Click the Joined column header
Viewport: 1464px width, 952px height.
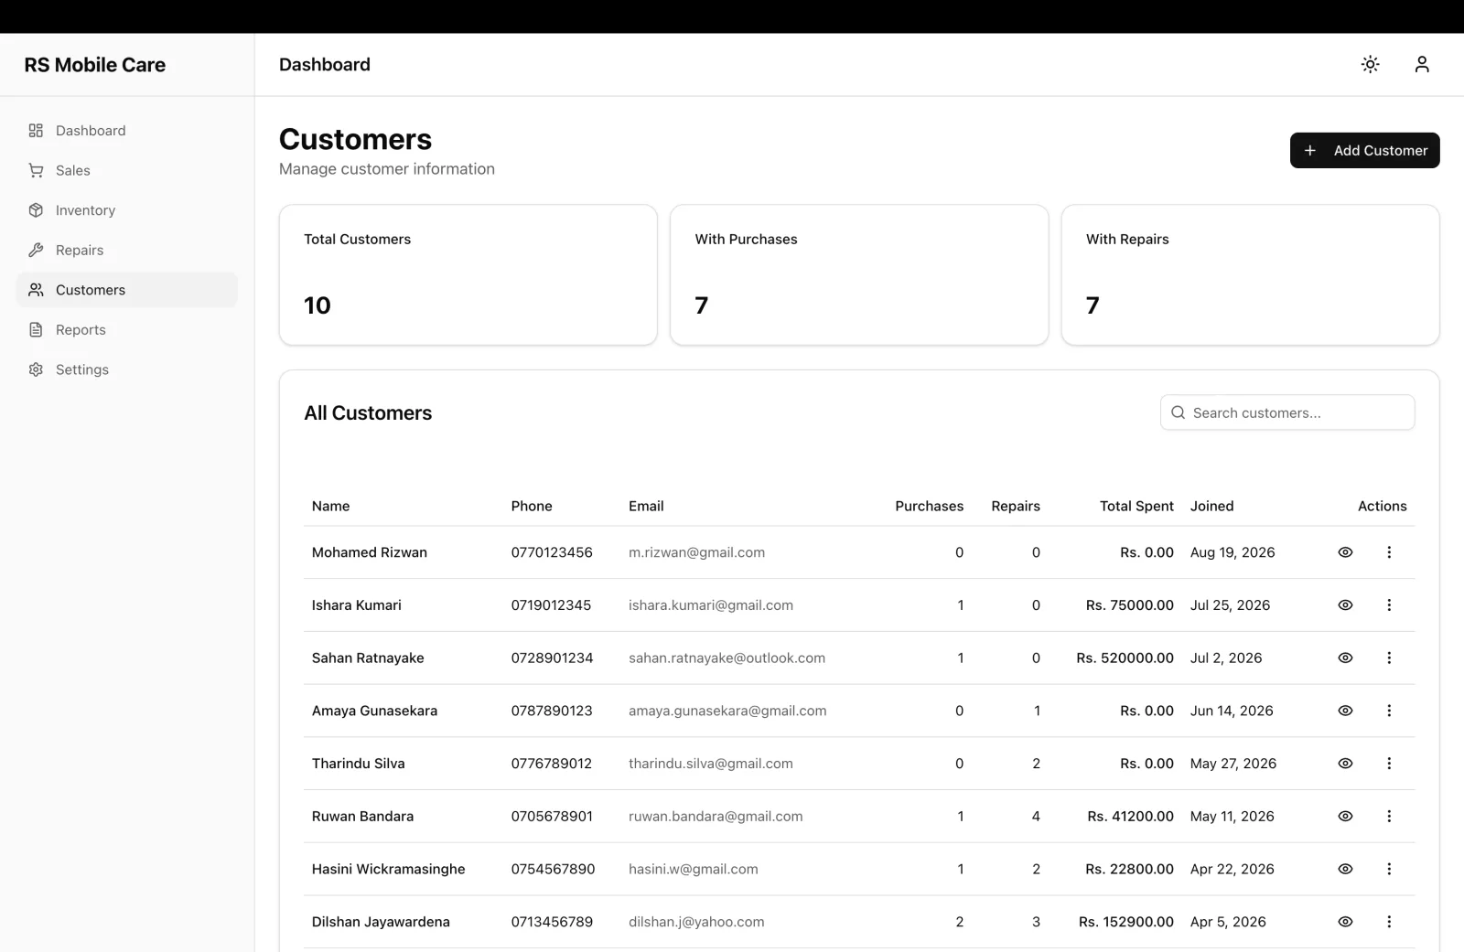(1211, 506)
